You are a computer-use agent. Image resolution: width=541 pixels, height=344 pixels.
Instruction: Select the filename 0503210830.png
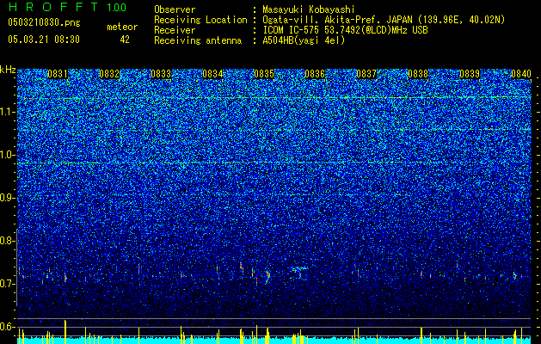(x=44, y=22)
